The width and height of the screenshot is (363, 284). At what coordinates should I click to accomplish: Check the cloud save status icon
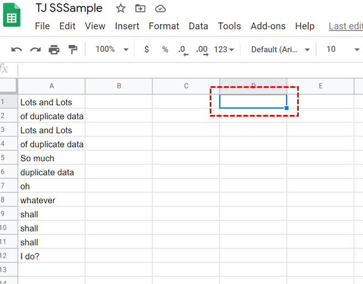click(160, 8)
